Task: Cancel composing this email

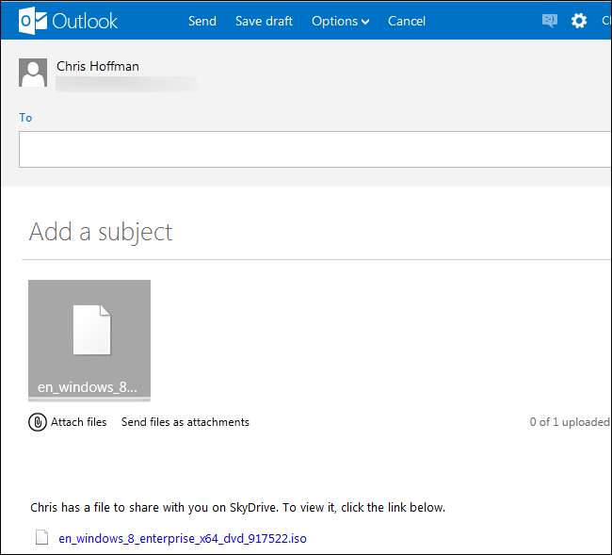Action: [x=407, y=21]
